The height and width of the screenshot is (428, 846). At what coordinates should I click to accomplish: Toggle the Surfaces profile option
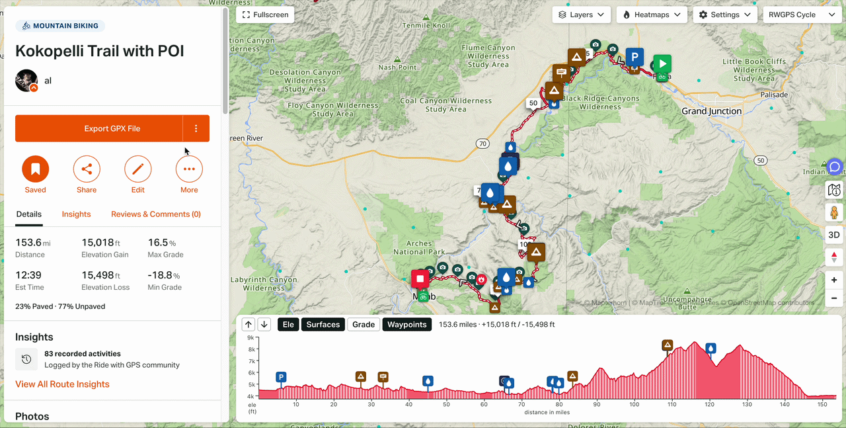point(323,324)
